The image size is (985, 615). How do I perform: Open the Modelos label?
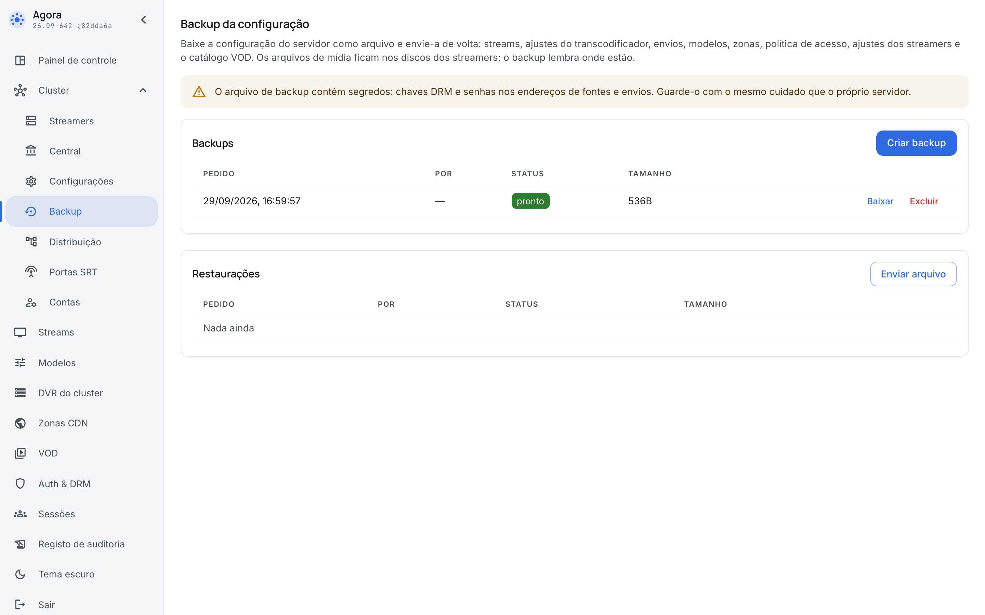click(x=57, y=363)
